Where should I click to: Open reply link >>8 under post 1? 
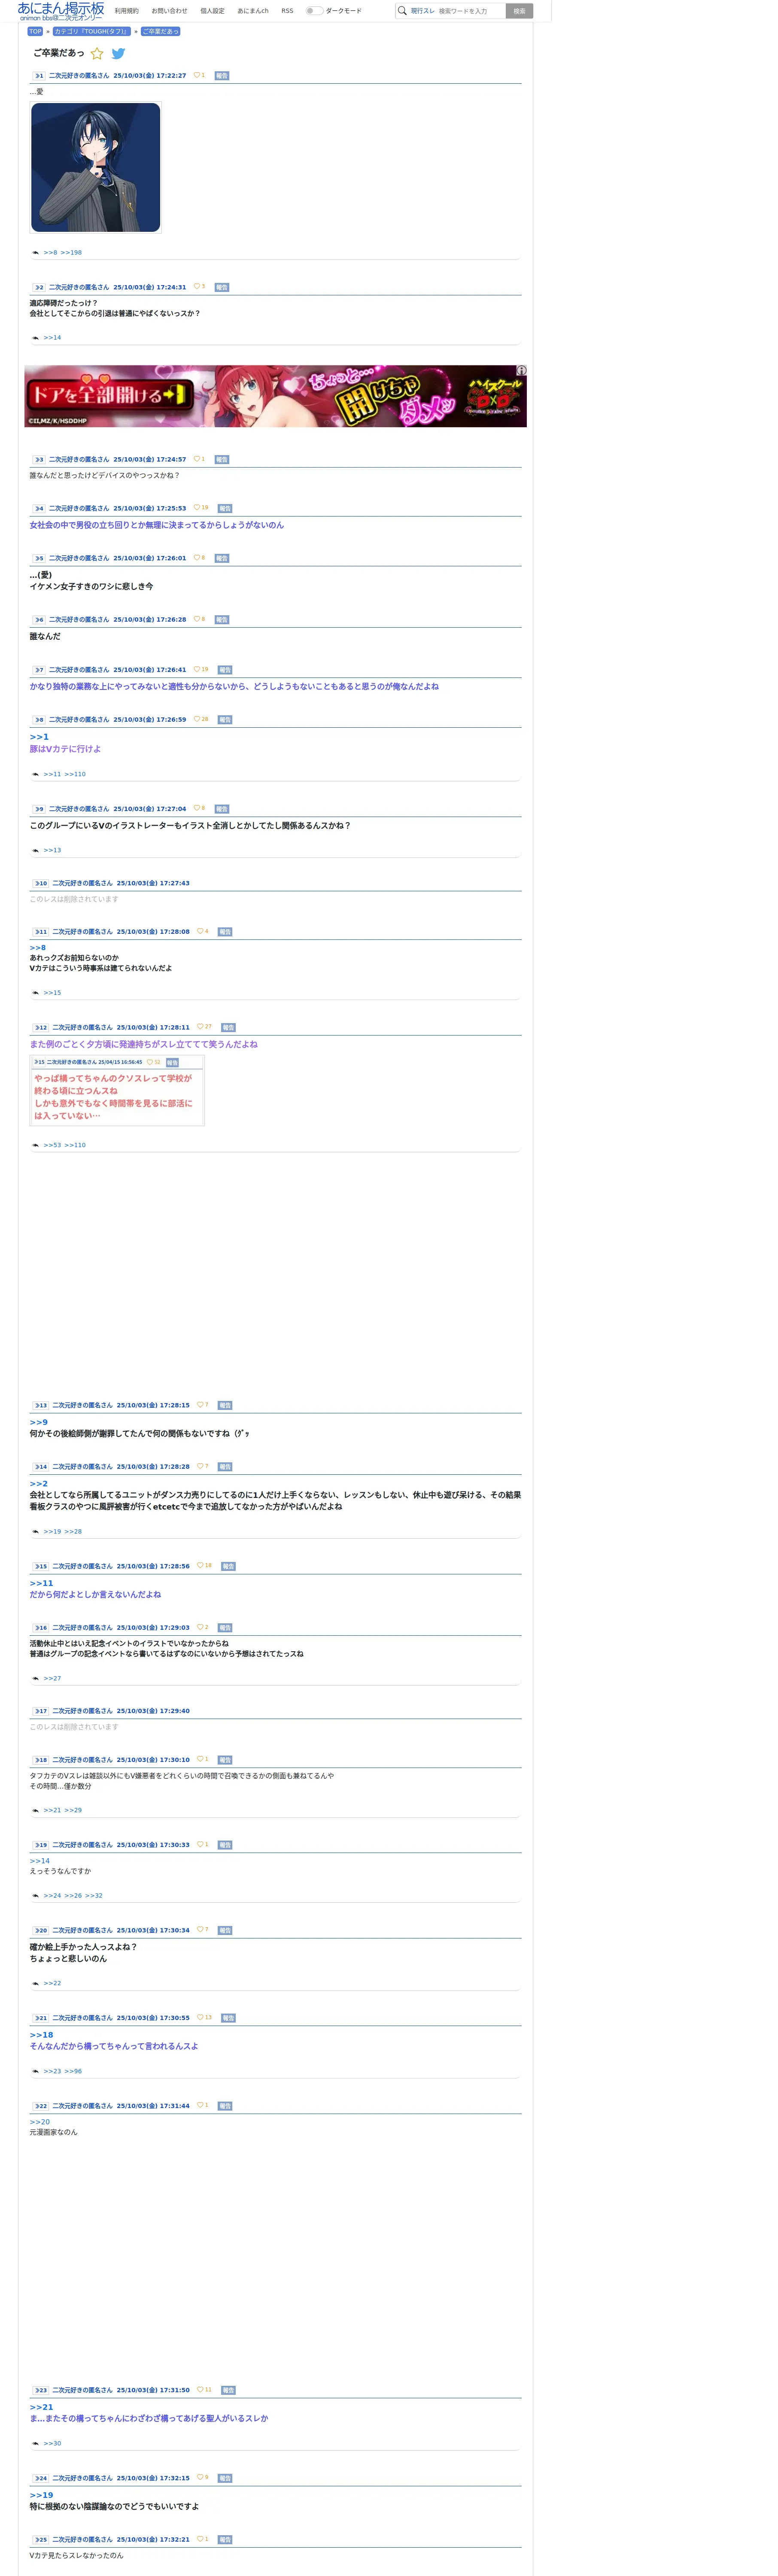pyautogui.click(x=50, y=253)
